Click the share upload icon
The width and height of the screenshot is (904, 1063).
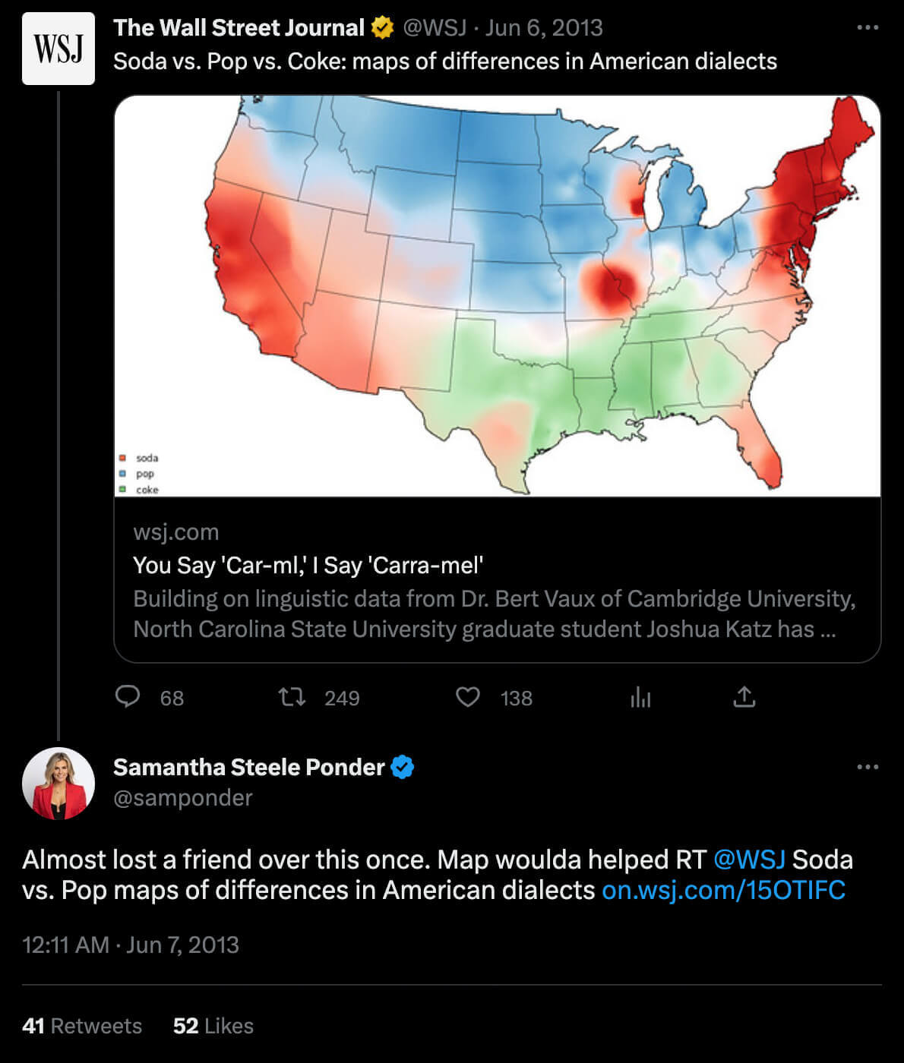click(x=744, y=696)
